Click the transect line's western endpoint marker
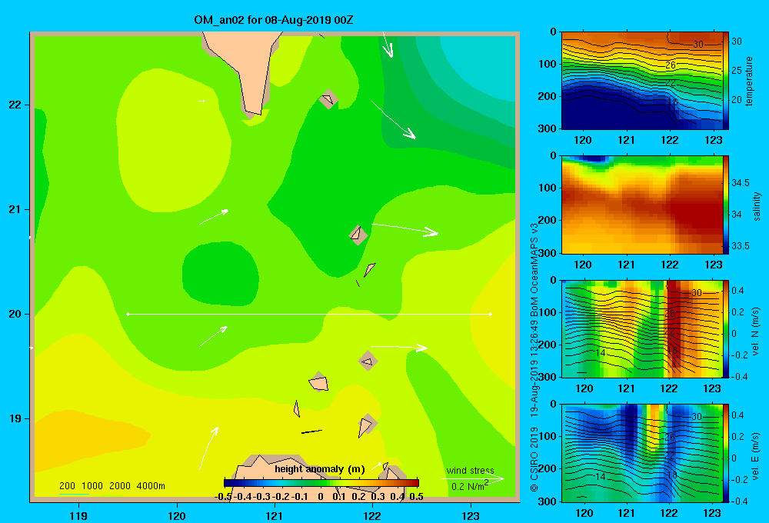 pyautogui.click(x=128, y=314)
